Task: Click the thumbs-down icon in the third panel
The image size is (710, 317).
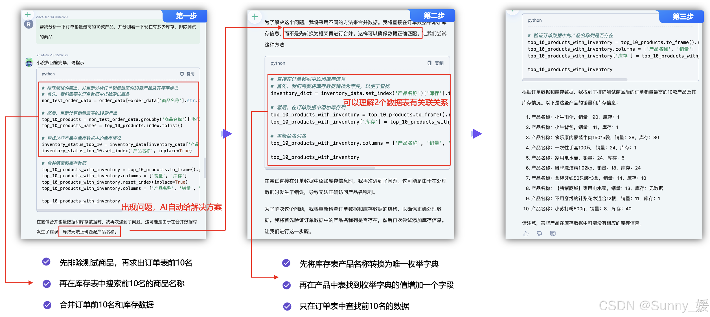Action: click(x=539, y=234)
